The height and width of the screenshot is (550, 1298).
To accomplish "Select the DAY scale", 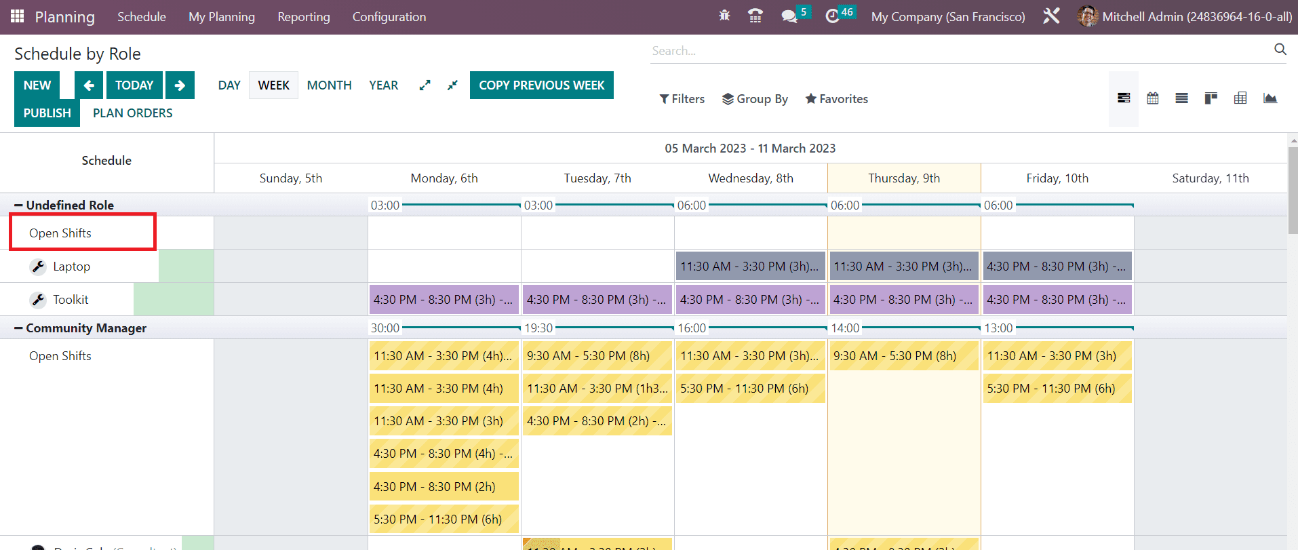I will (229, 85).
